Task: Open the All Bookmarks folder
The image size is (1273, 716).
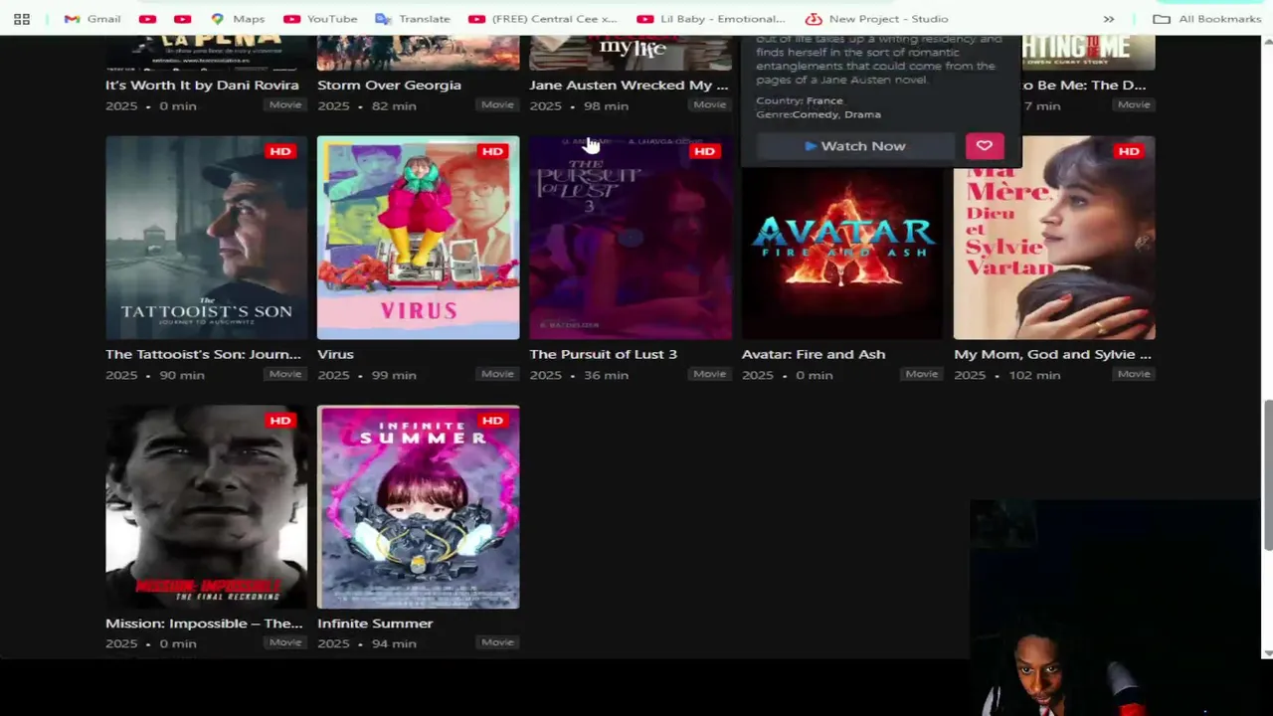Action: (1207, 19)
